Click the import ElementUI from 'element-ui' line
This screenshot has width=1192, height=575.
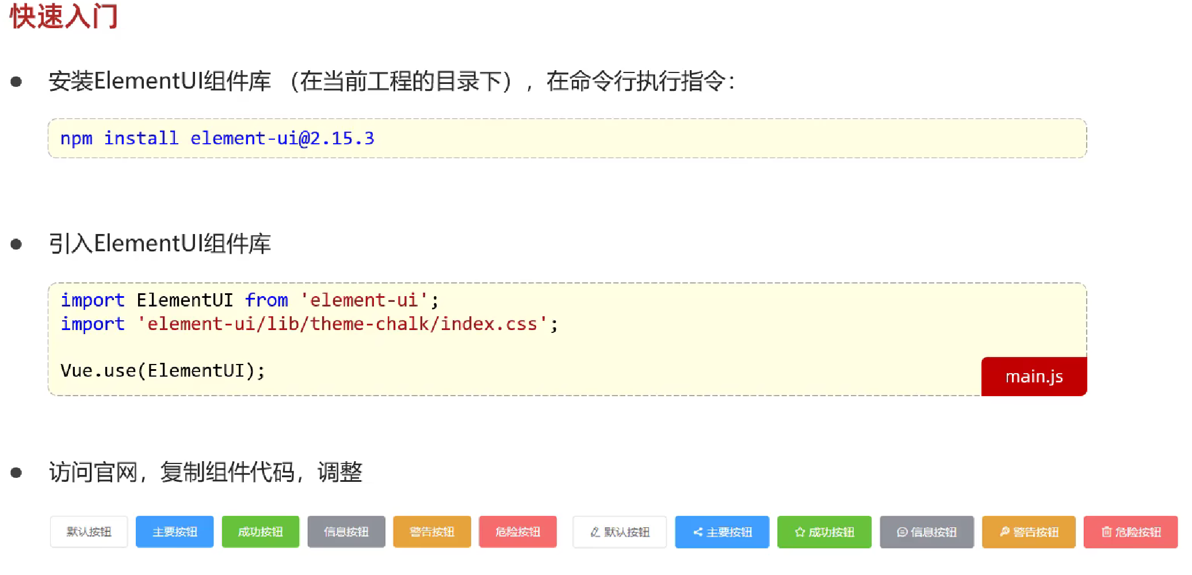coord(250,300)
